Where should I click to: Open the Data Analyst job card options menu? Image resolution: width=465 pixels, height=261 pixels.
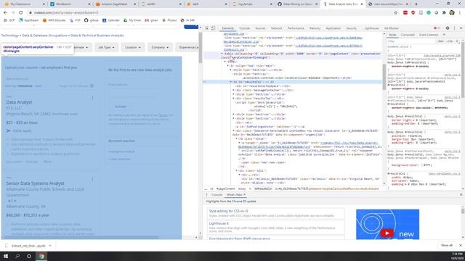92,98
